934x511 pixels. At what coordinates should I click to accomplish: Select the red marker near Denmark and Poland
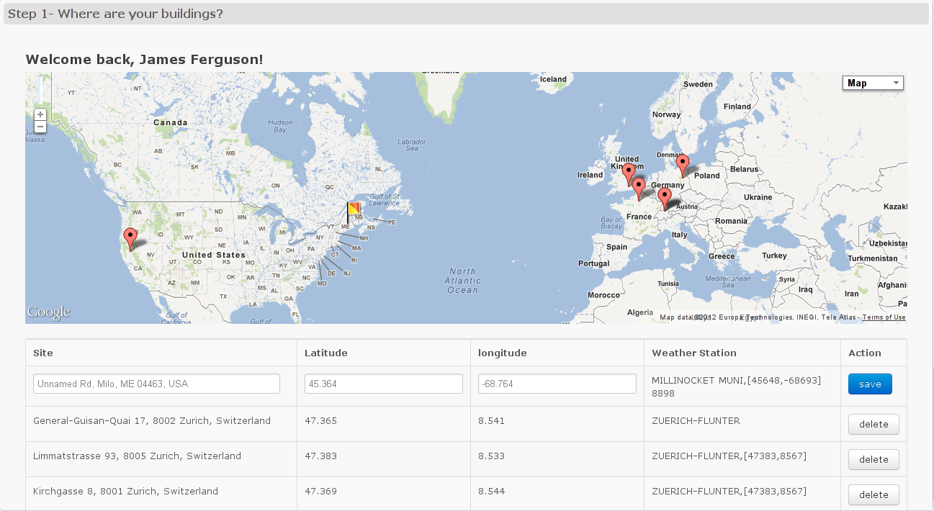(683, 166)
